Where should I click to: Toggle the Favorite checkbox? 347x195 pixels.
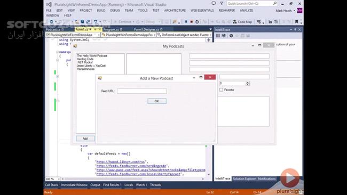[221, 90]
